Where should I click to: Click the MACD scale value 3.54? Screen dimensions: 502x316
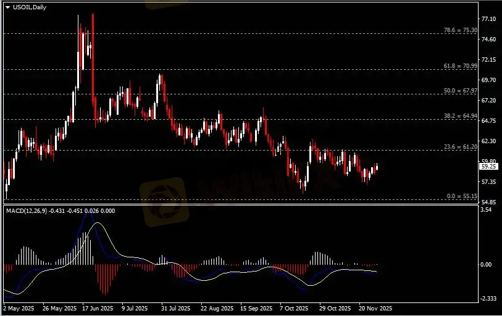click(486, 210)
